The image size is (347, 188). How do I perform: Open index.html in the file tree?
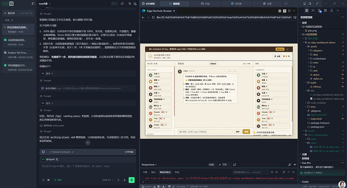pos(316,119)
